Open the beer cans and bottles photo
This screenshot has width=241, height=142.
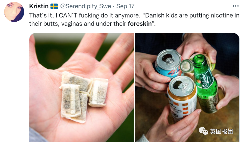coord(187,87)
